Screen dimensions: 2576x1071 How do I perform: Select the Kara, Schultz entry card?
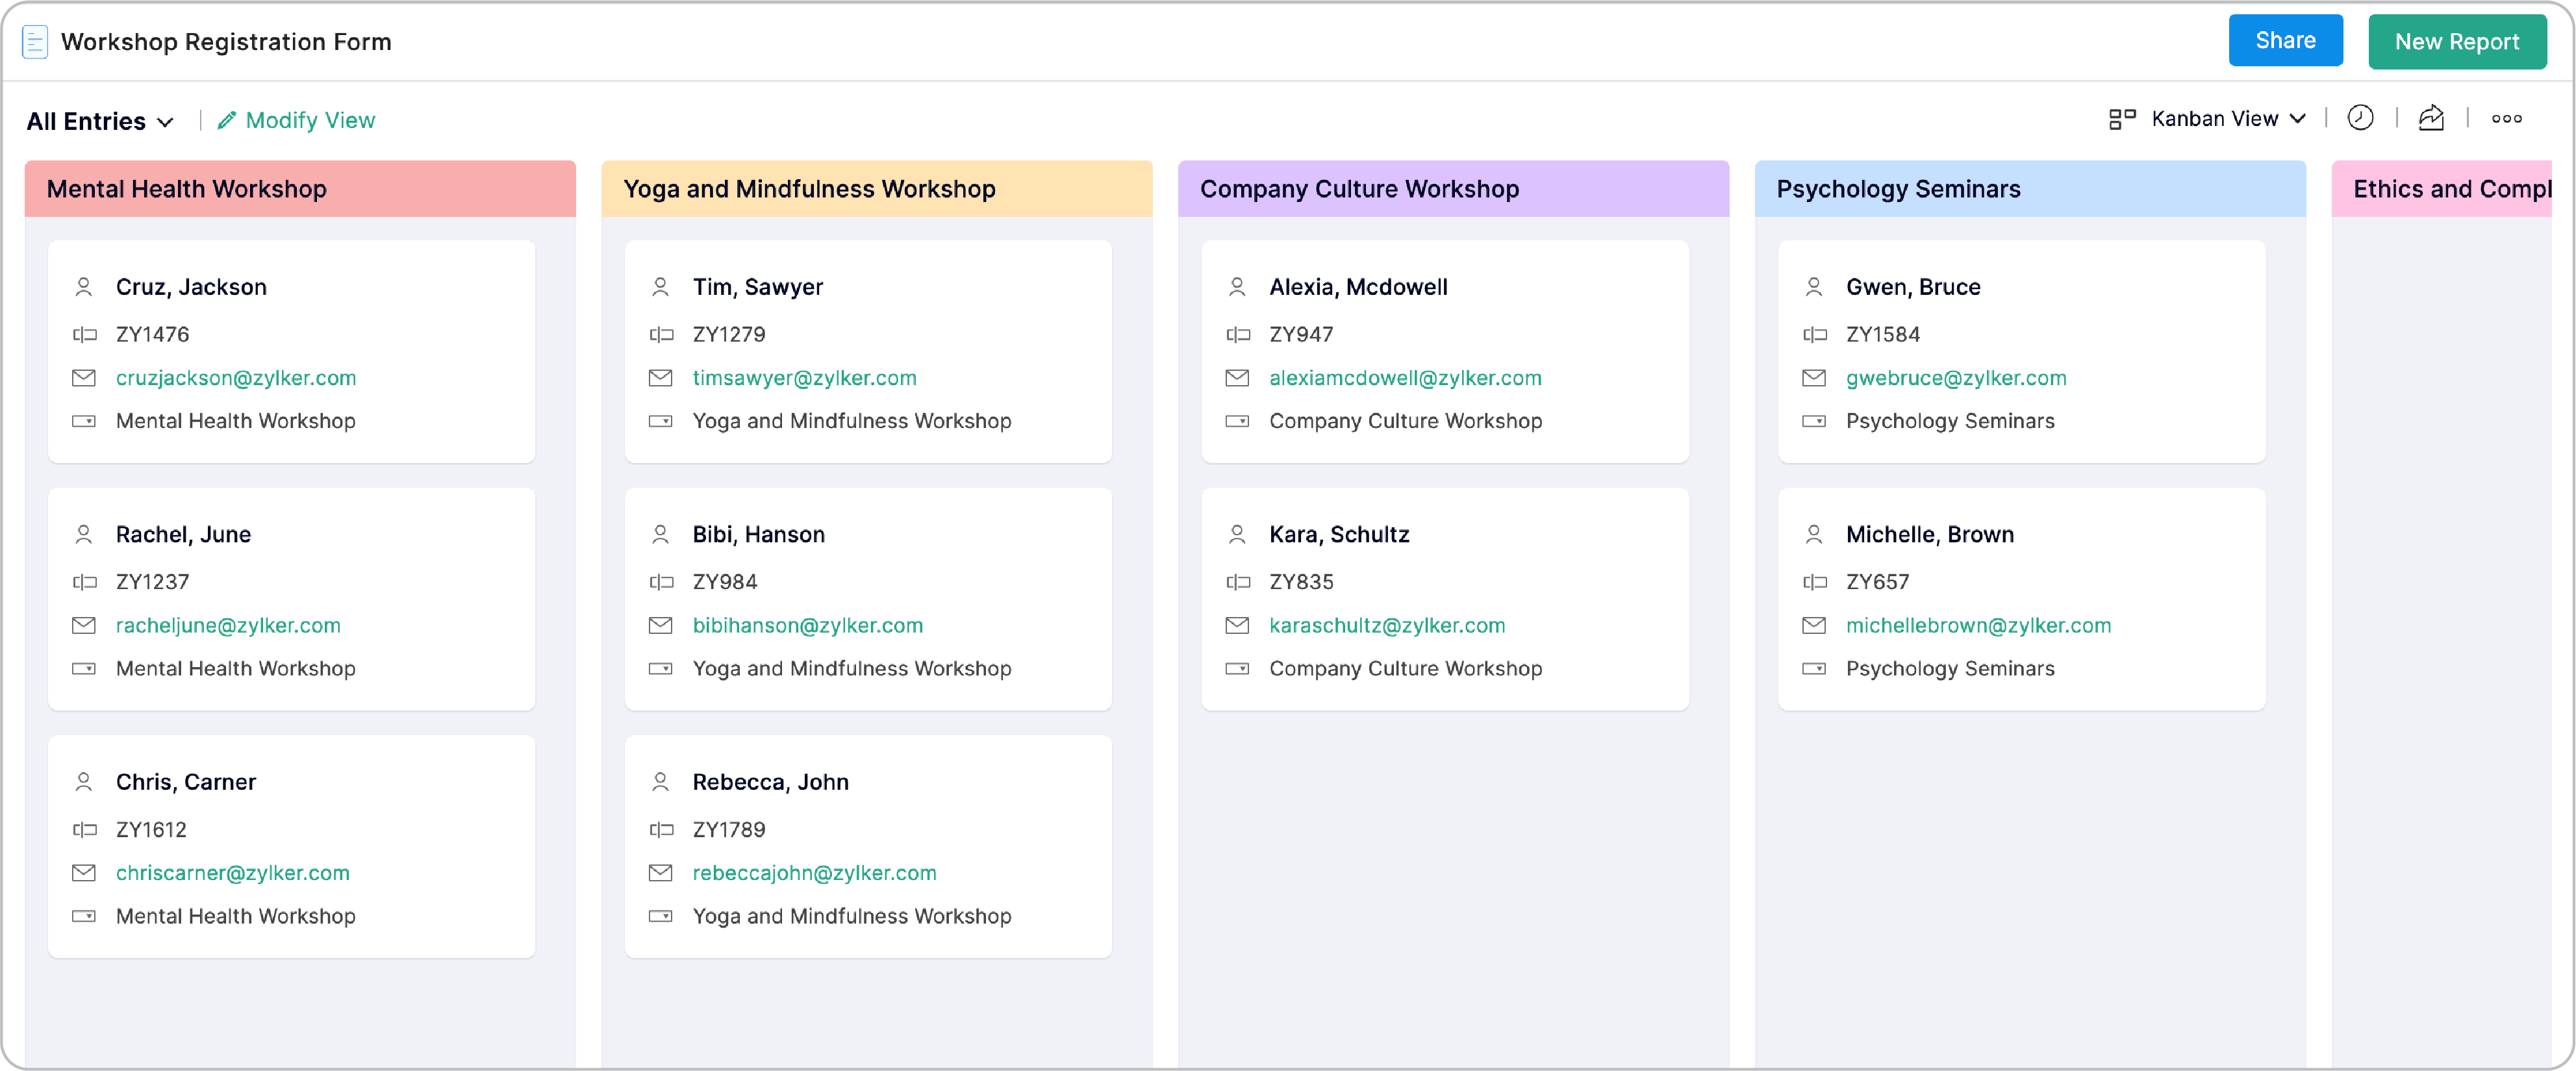click(x=1444, y=600)
